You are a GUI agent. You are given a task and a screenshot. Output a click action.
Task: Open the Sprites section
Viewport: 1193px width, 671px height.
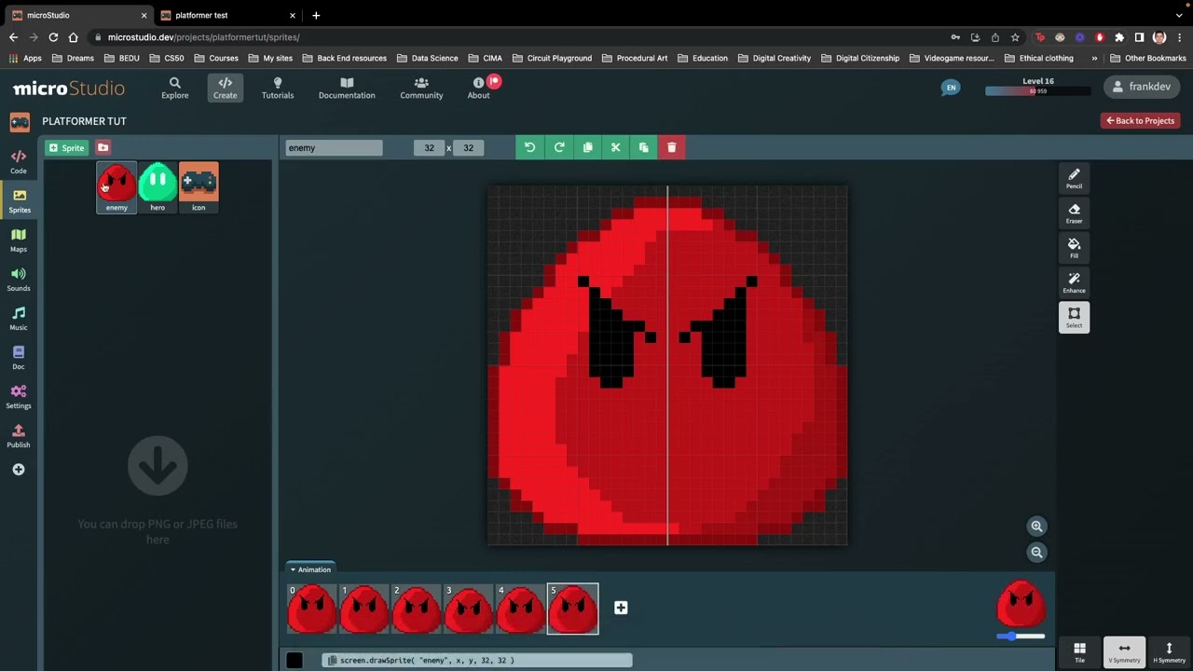coord(19,201)
